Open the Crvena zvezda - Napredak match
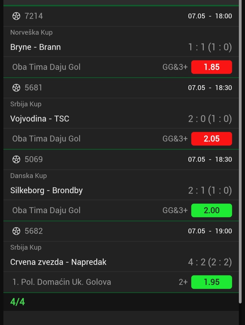This screenshot has width=245, height=325. click(58, 262)
